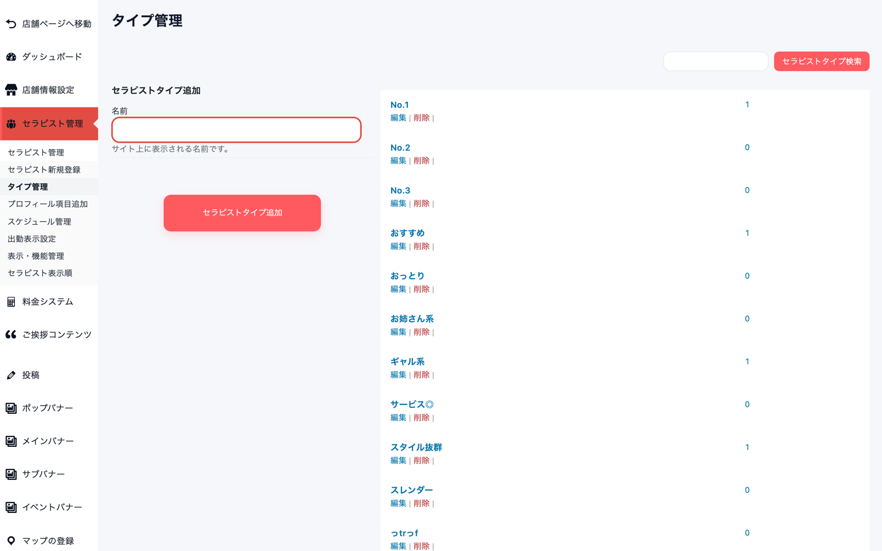
Task: Delete the No.3 type
Action: [x=421, y=204]
